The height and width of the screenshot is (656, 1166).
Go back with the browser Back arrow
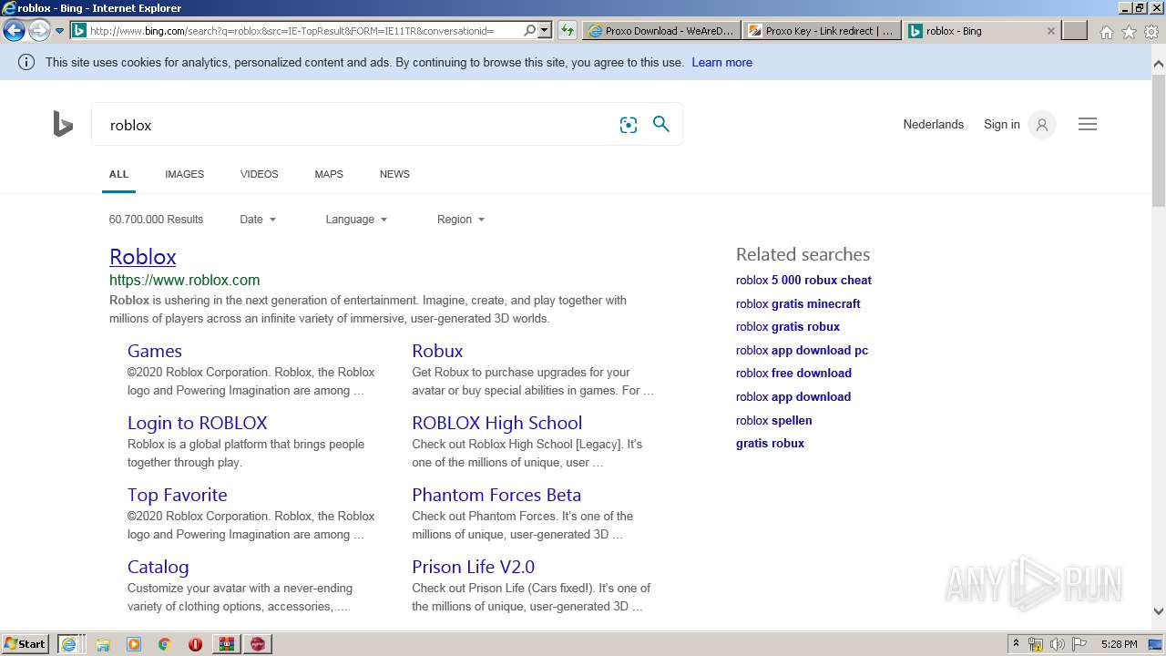point(14,30)
